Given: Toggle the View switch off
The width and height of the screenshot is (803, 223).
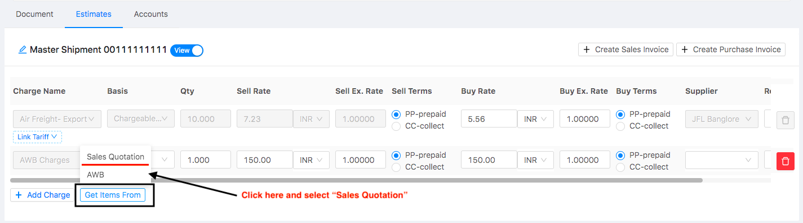Looking at the screenshot, I should (x=187, y=51).
